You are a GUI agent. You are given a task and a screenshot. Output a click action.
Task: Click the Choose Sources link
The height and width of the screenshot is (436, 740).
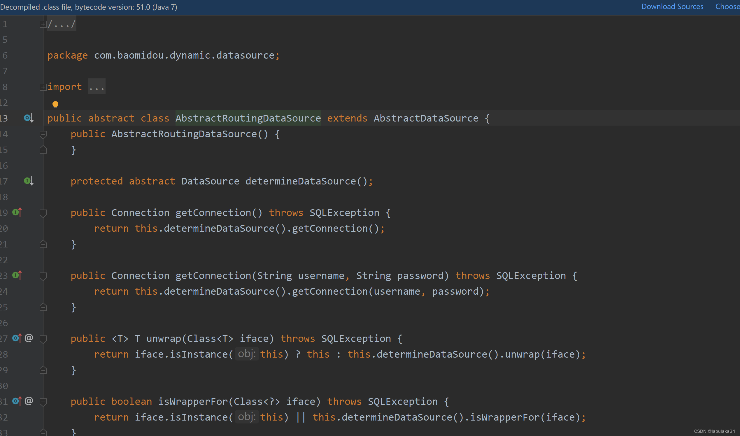tap(727, 6)
